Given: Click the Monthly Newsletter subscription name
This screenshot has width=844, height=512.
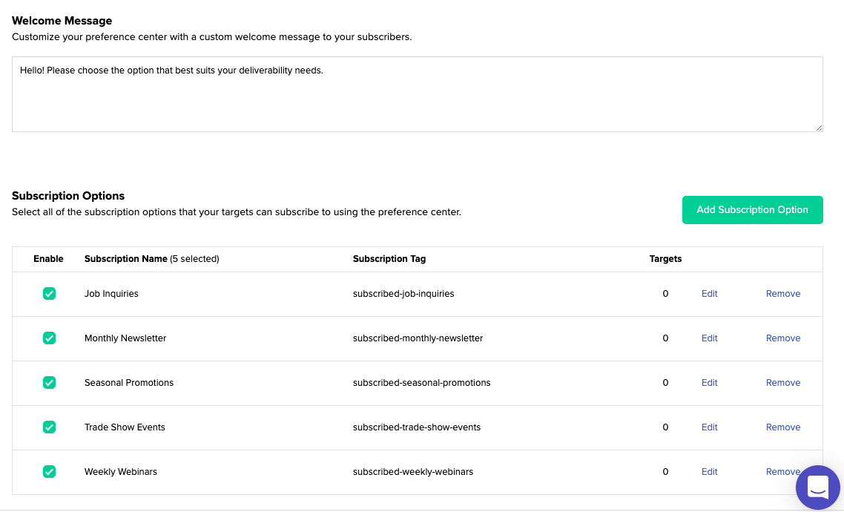Looking at the screenshot, I should 125,338.
